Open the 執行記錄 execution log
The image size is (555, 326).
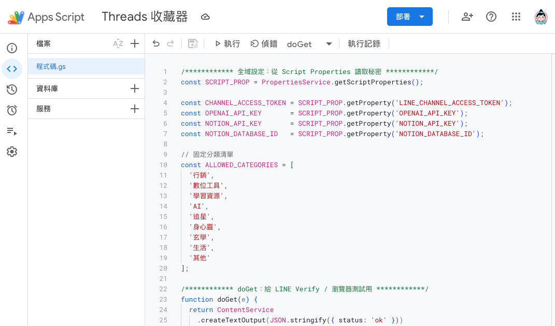364,44
